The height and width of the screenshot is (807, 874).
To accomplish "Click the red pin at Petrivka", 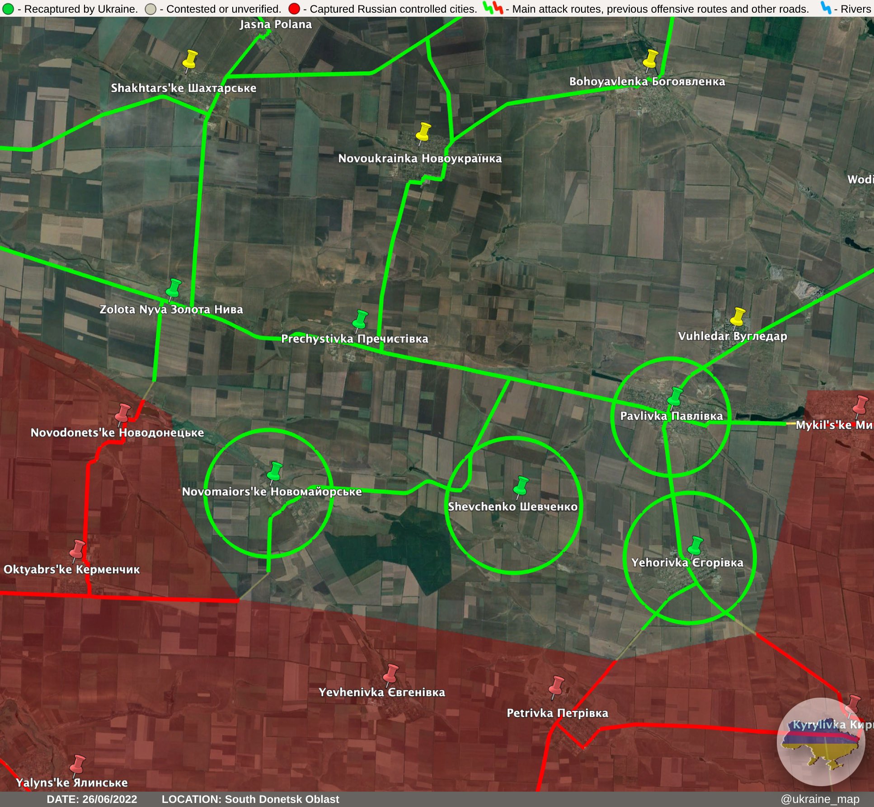I will 557,685.
